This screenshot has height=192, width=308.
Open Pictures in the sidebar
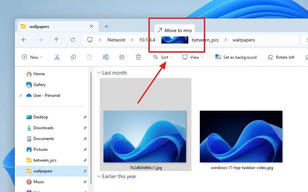[37, 149]
